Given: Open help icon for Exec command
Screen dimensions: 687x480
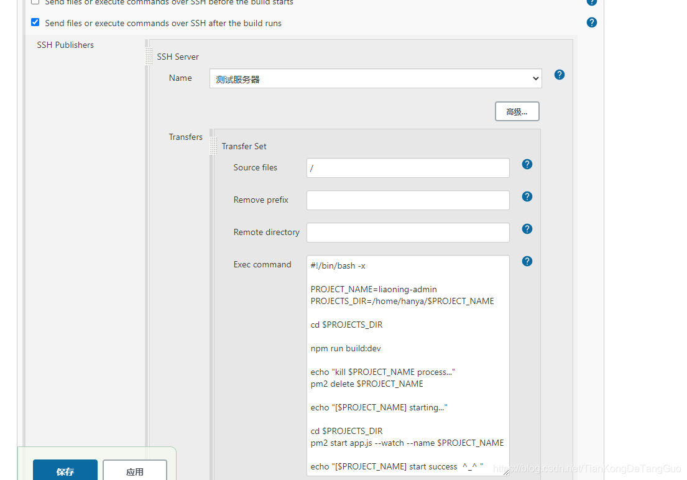Looking at the screenshot, I should [527, 261].
